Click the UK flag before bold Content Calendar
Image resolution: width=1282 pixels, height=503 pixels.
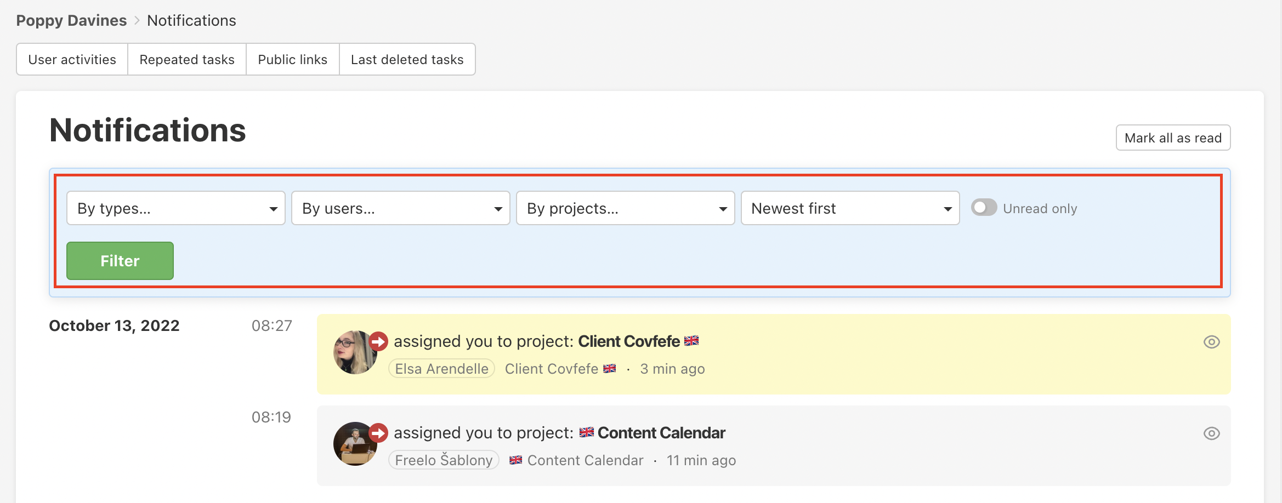click(586, 432)
